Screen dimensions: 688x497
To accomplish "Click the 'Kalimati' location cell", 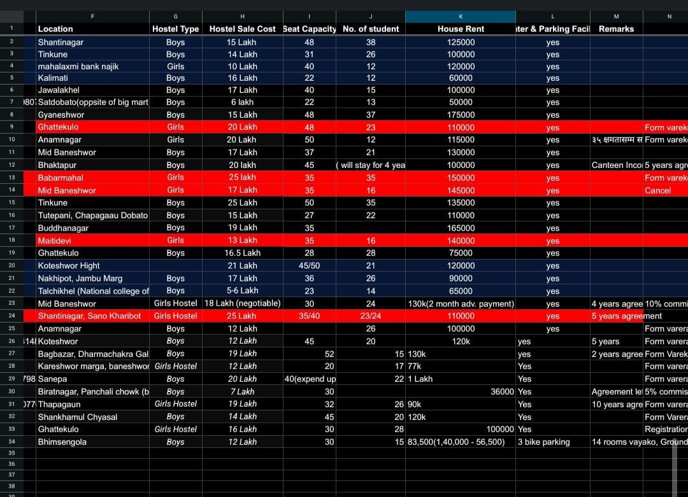I will pos(92,78).
